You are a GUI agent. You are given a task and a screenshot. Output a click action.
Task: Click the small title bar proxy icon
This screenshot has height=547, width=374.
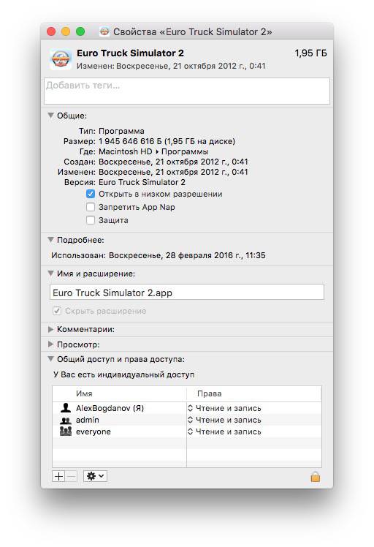[104, 31]
